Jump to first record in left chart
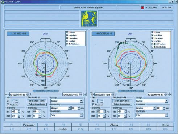 (x=6, y=94)
